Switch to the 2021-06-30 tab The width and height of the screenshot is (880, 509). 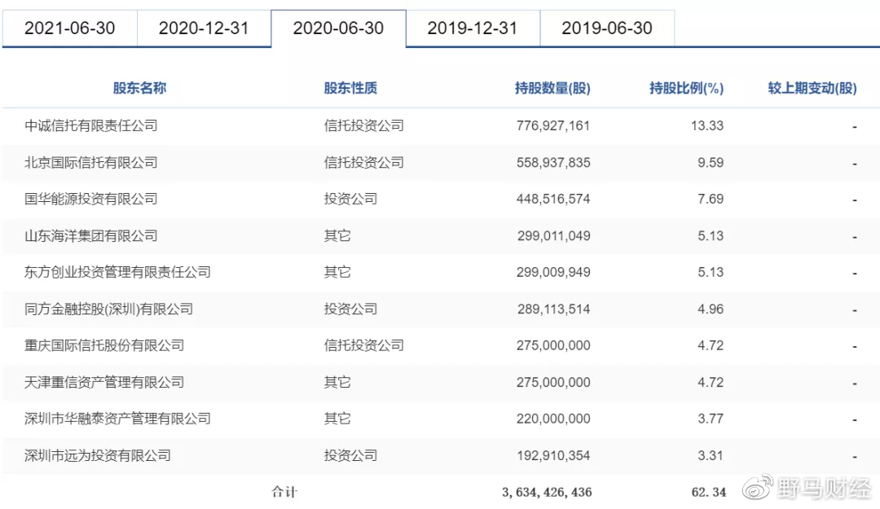coord(69,28)
